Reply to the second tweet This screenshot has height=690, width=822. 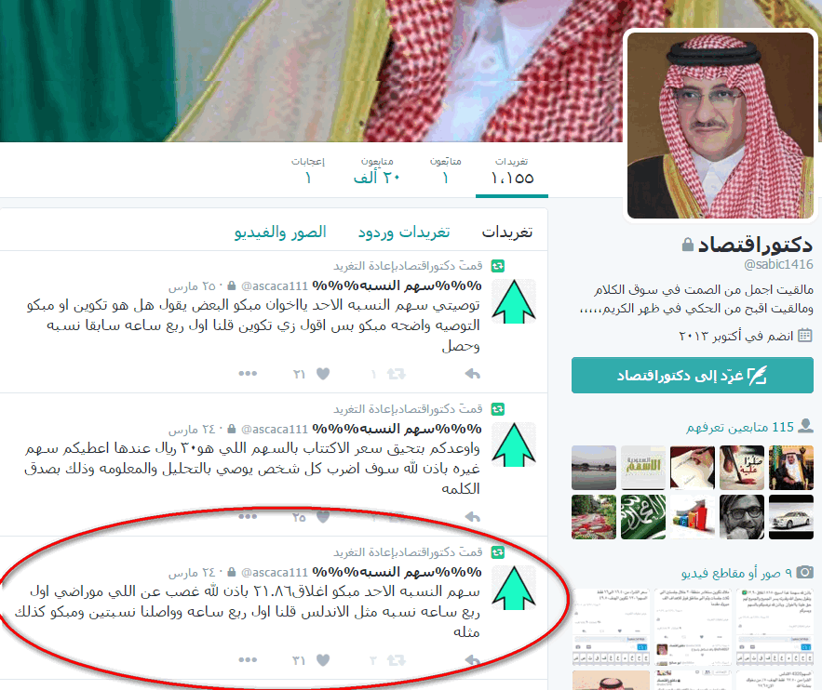[x=472, y=517]
